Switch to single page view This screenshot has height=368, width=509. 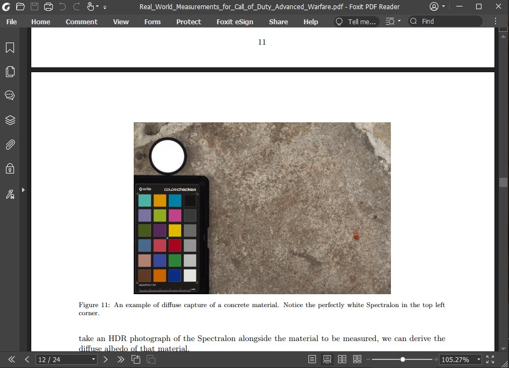point(312,359)
